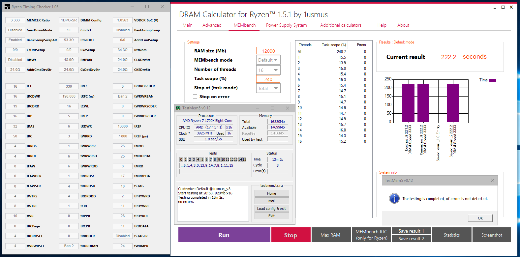Launch MEMbench RTC (only for Ryzen)
This screenshot has width=520, height=257.
coord(371,235)
